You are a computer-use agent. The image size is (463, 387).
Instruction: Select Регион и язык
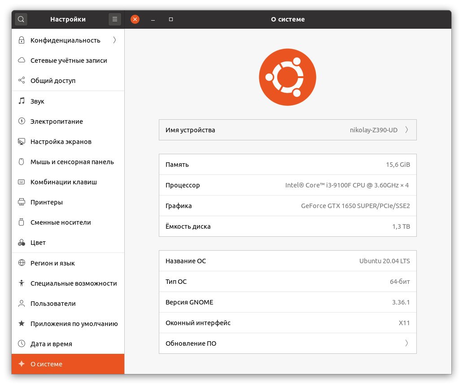[x=68, y=263]
